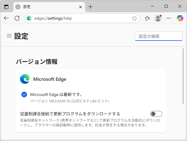The height and width of the screenshot is (141, 187).
Task: Select the 設定 tab
Action: (49, 7)
